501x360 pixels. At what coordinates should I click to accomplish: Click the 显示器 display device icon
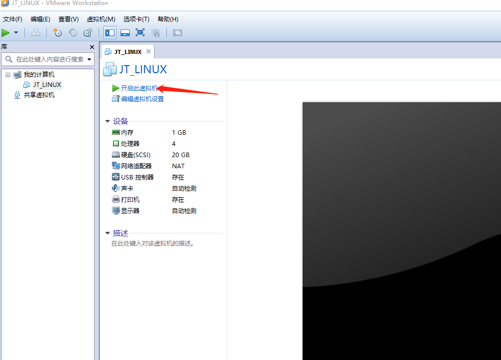pos(115,211)
